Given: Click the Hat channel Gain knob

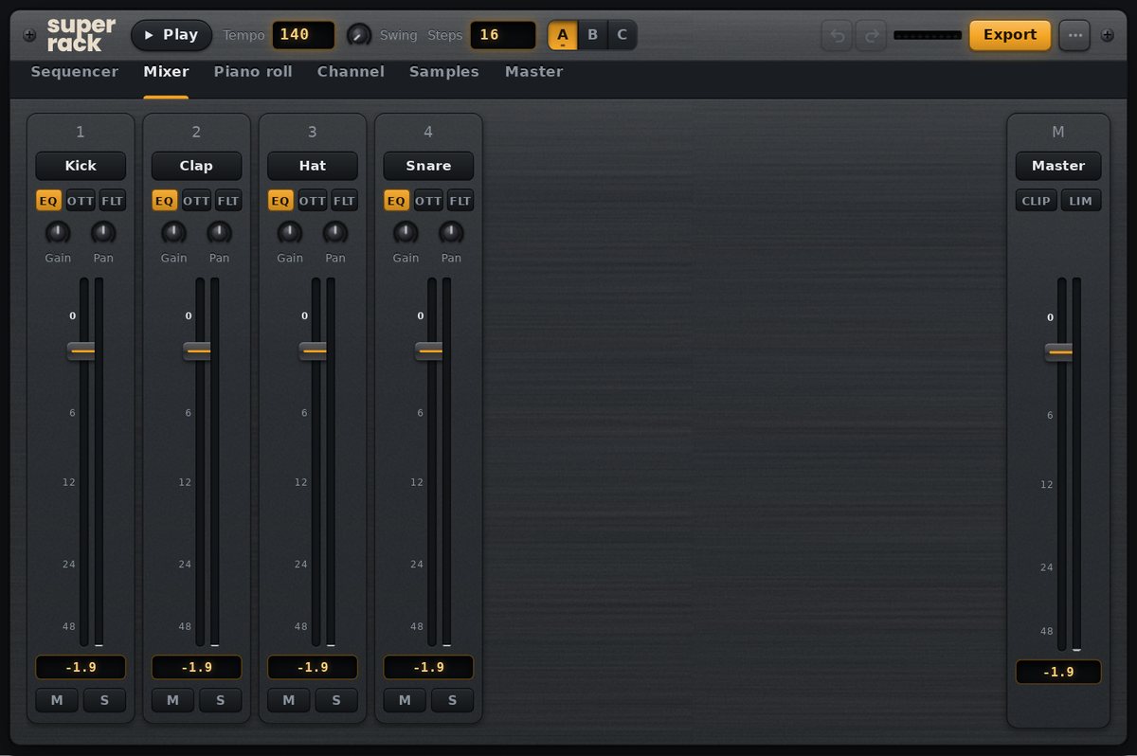Looking at the screenshot, I should tap(290, 232).
